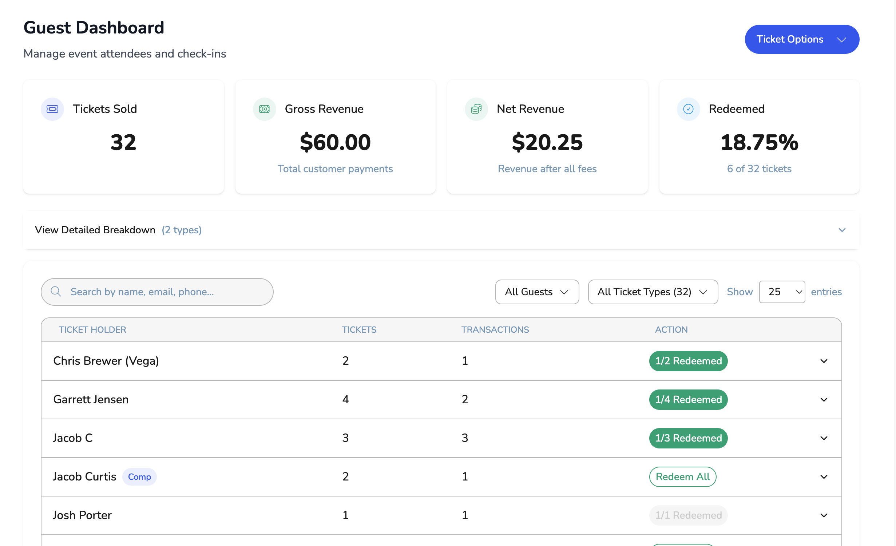Screen dimensions: 896x546
Task: Expand Jacob C row chevron
Action: point(824,438)
